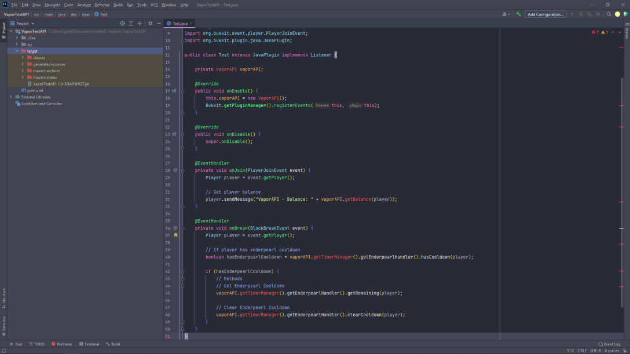Open the user account icon dropdown
Screen dimensions: 630x354
coord(506,14)
